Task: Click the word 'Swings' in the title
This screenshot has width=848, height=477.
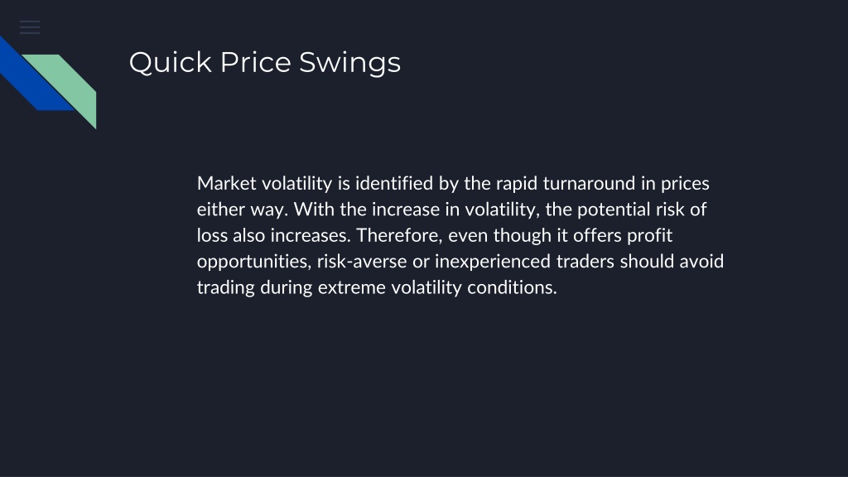Action: point(350,64)
